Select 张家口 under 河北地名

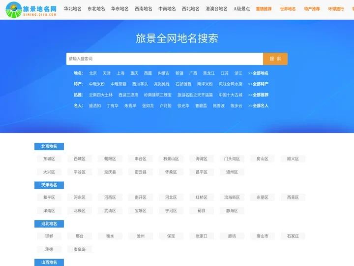[x=202, y=236]
